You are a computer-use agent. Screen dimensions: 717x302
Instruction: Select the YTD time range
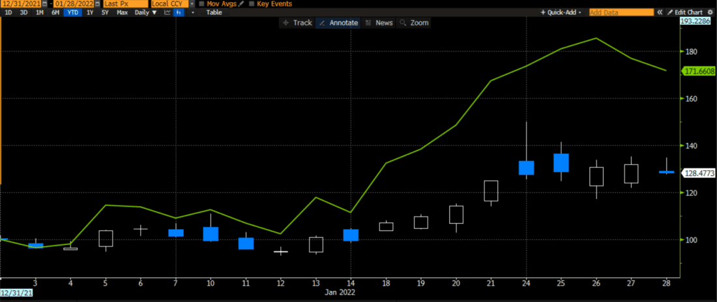(x=73, y=12)
